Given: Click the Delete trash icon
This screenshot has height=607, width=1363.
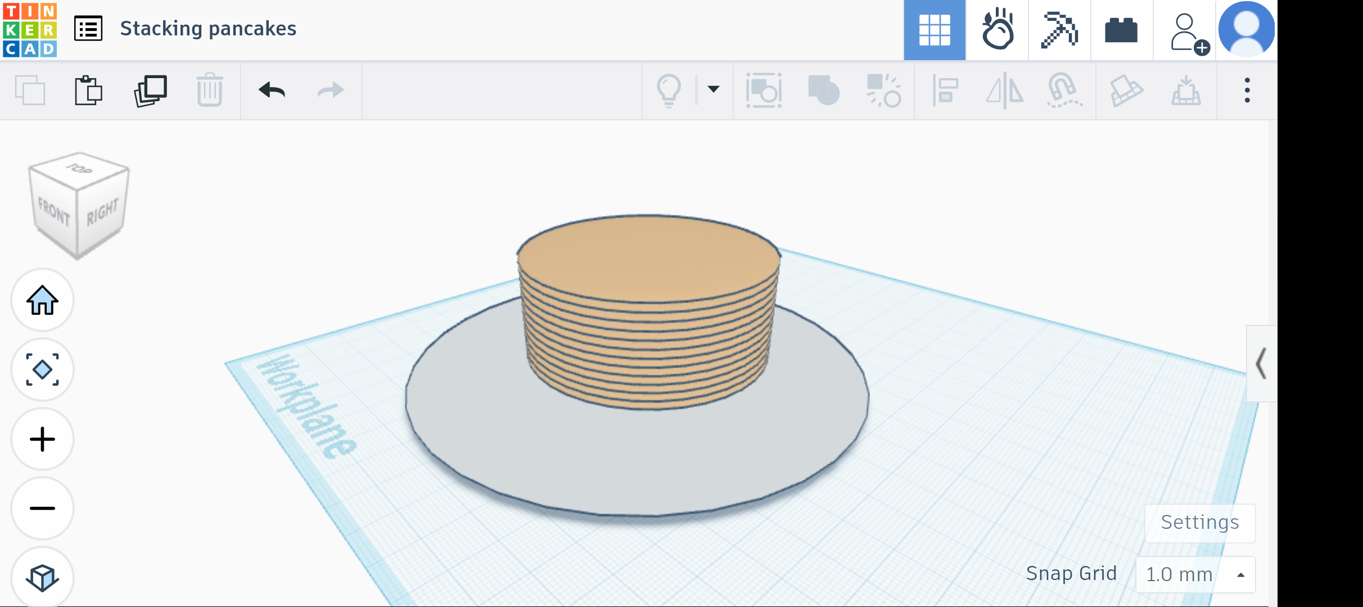Looking at the screenshot, I should [x=210, y=90].
